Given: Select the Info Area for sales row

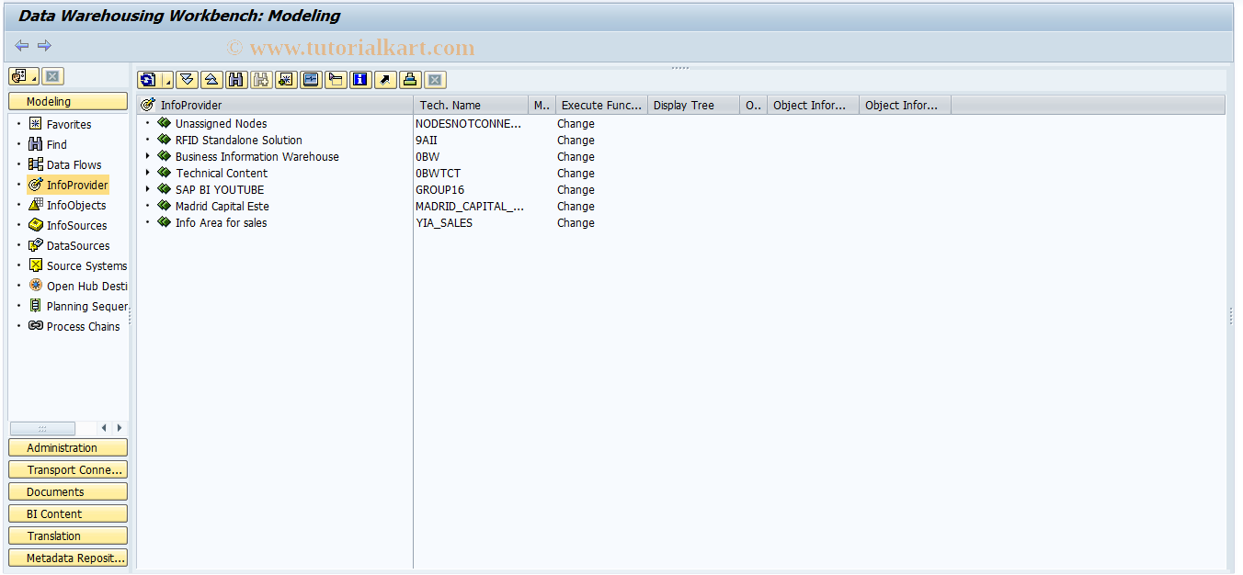Looking at the screenshot, I should click(x=221, y=222).
